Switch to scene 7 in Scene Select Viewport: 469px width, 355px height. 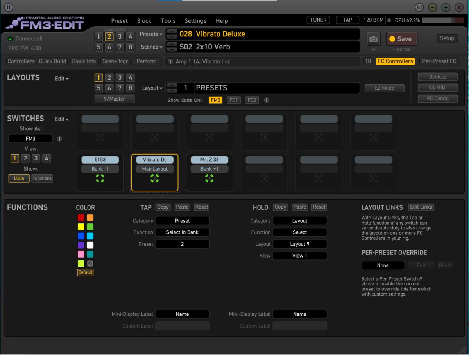point(120,47)
